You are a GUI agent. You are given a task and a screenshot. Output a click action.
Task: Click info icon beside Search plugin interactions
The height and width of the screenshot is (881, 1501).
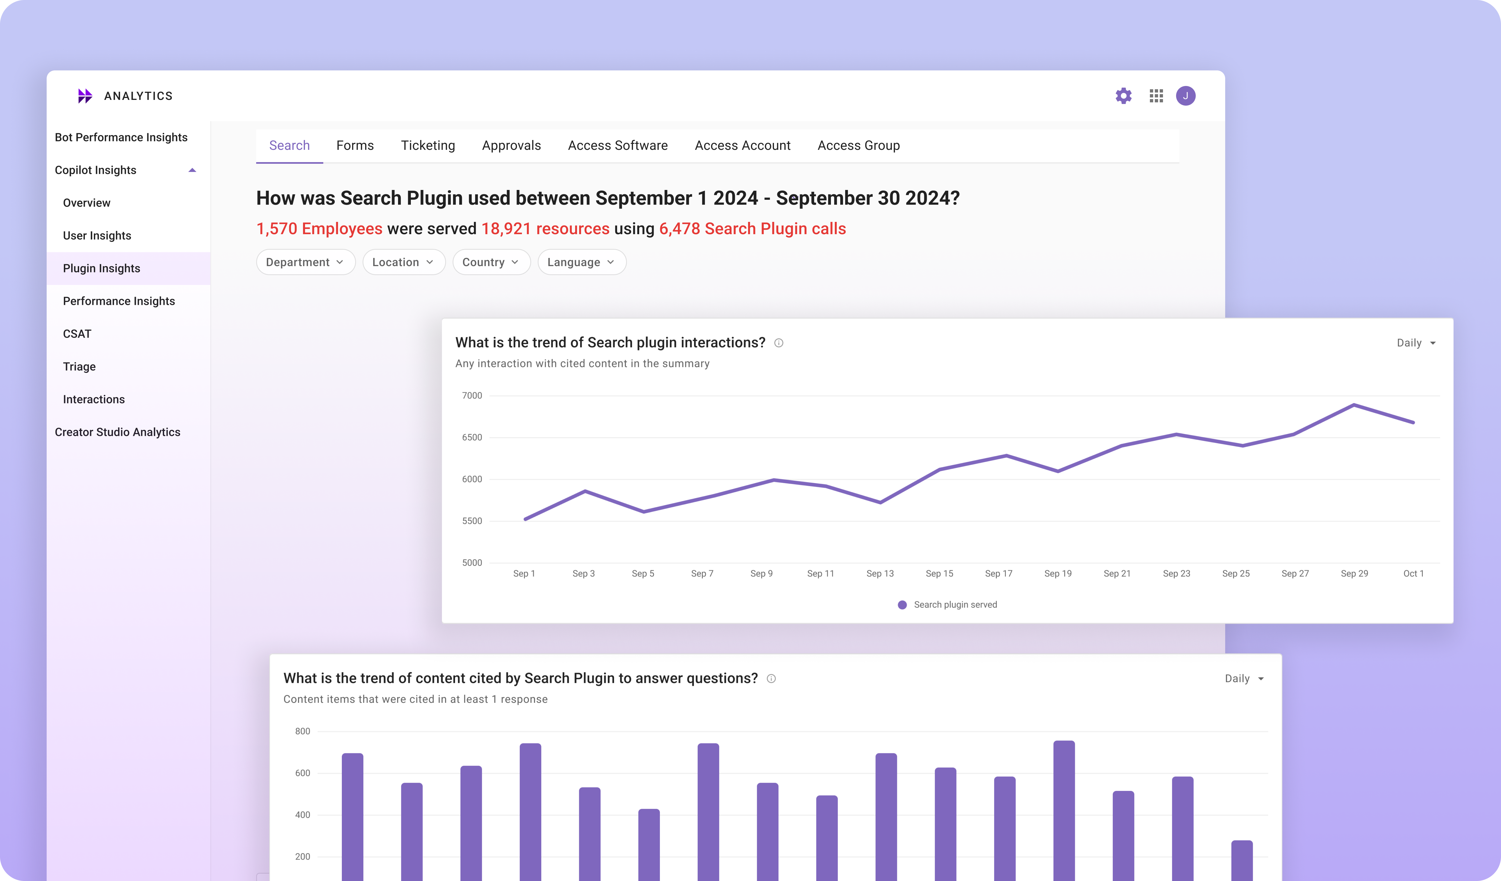click(x=779, y=343)
